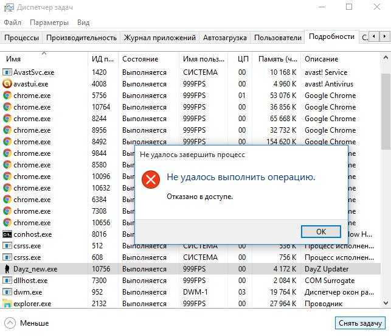This screenshot has width=391, height=336.
Task: Click Chrome icon of process 5756
Action: pos(7,96)
